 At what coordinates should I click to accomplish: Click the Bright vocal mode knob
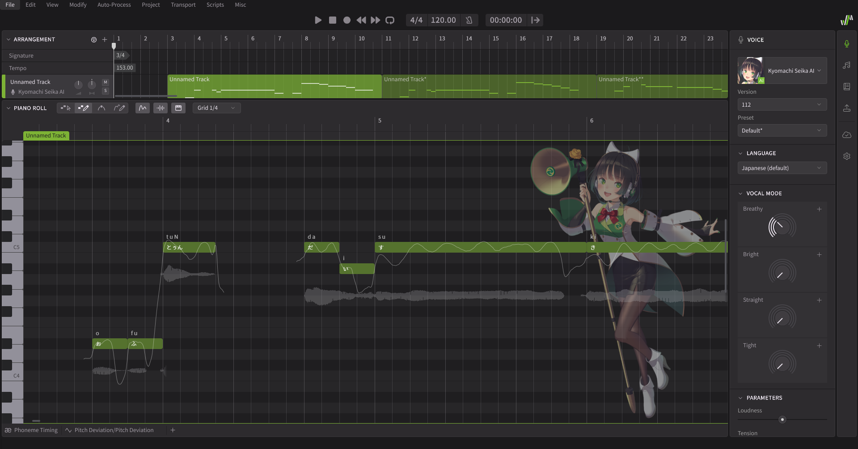coord(782,272)
